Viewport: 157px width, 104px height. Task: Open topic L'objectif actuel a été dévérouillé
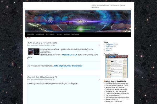(117, 93)
